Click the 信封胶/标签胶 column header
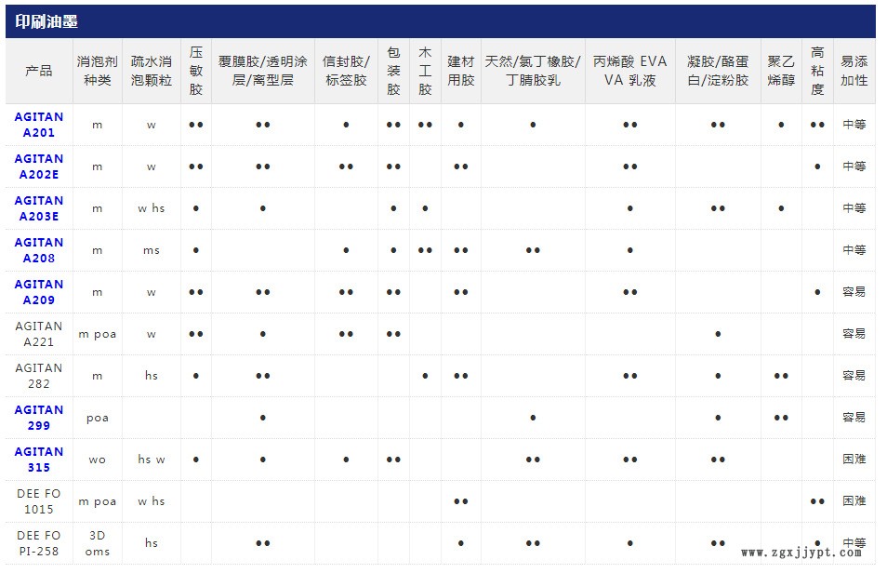Viewport: 887px width, 573px height. 346,71
